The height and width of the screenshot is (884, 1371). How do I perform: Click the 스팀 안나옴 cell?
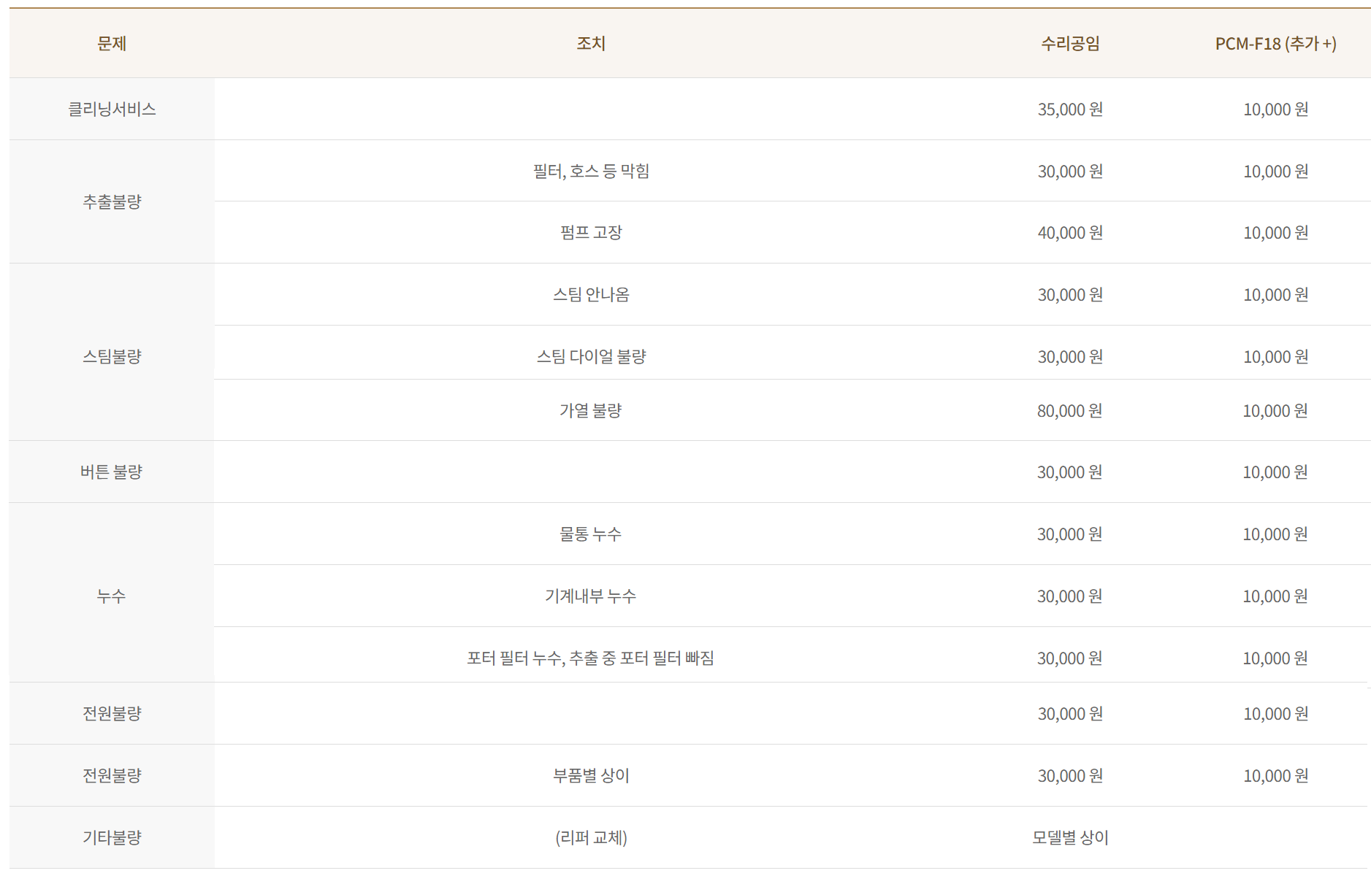[591, 295]
